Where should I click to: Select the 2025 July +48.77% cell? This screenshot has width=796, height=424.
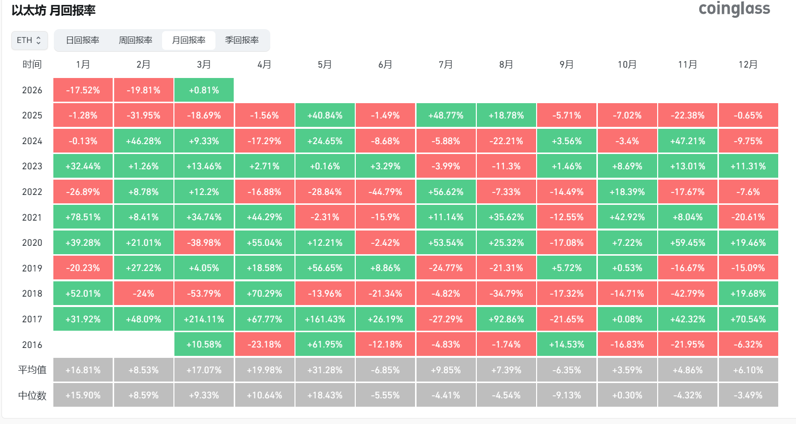tap(446, 116)
